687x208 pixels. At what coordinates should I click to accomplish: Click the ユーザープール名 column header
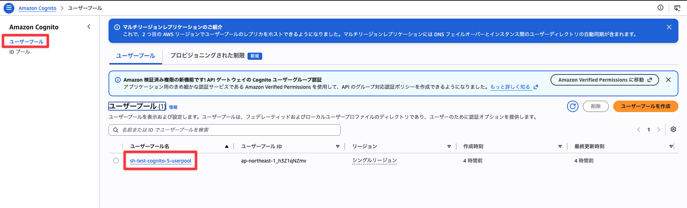(150, 146)
